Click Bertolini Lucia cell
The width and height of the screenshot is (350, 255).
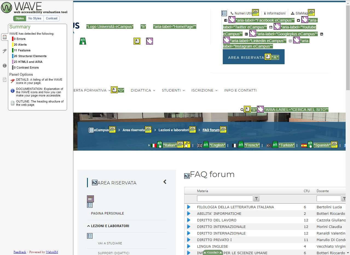[329, 207]
